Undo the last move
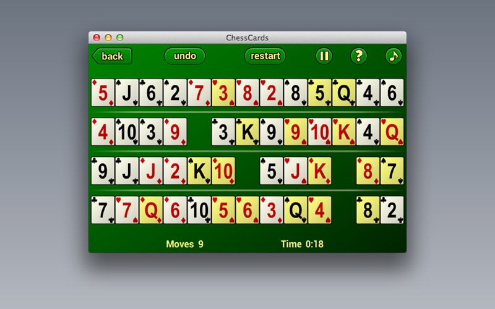Viewport: 495px width, 309px height. click(184, 56)
